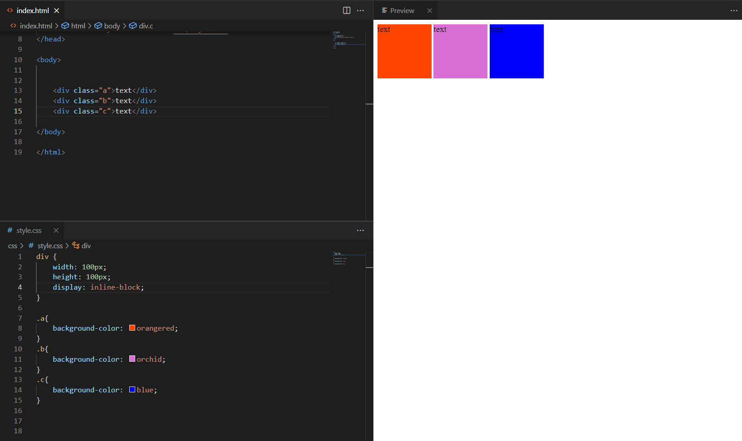Image resolution: width=742 pixels, height=441 pixels.
Task: Click the Preview icon on the Preview tab
Action: 384,10
